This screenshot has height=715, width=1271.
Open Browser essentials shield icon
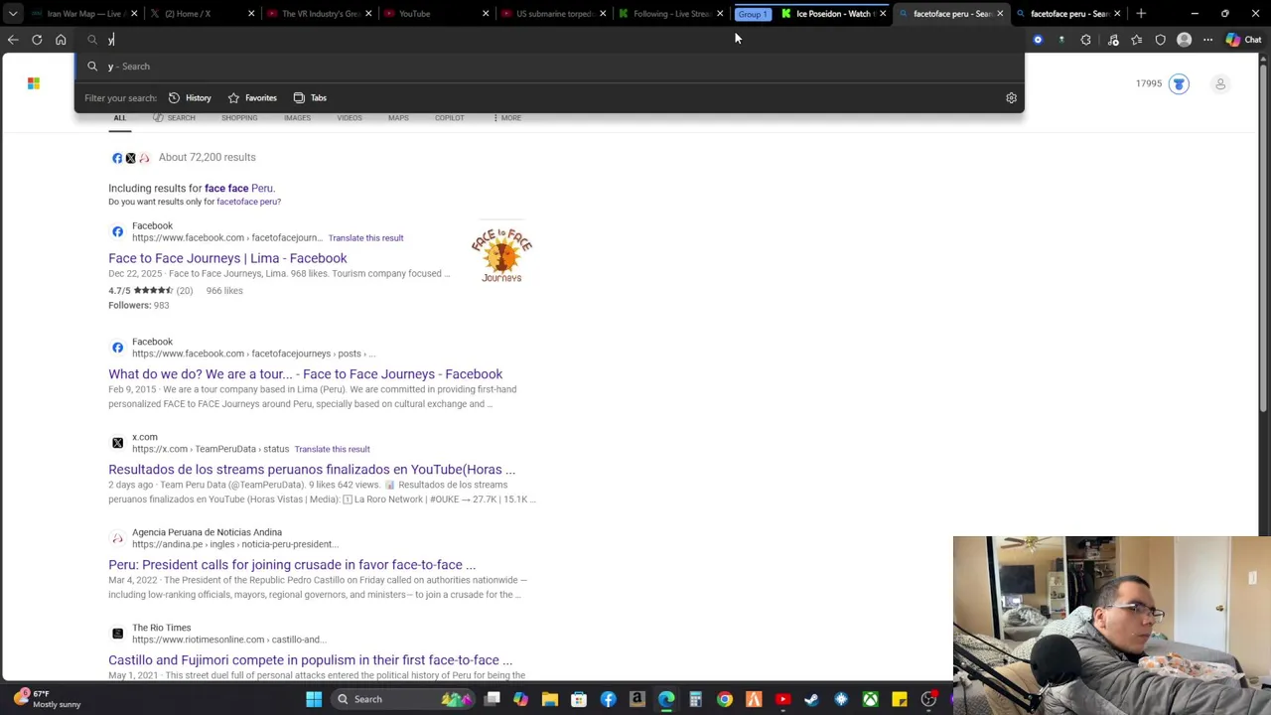1160,40
